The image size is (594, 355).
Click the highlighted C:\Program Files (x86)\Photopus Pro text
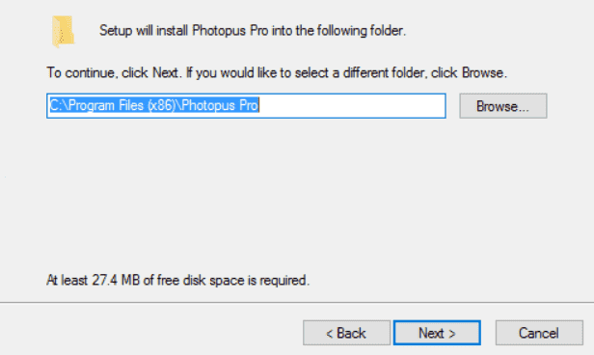[154, 105]
